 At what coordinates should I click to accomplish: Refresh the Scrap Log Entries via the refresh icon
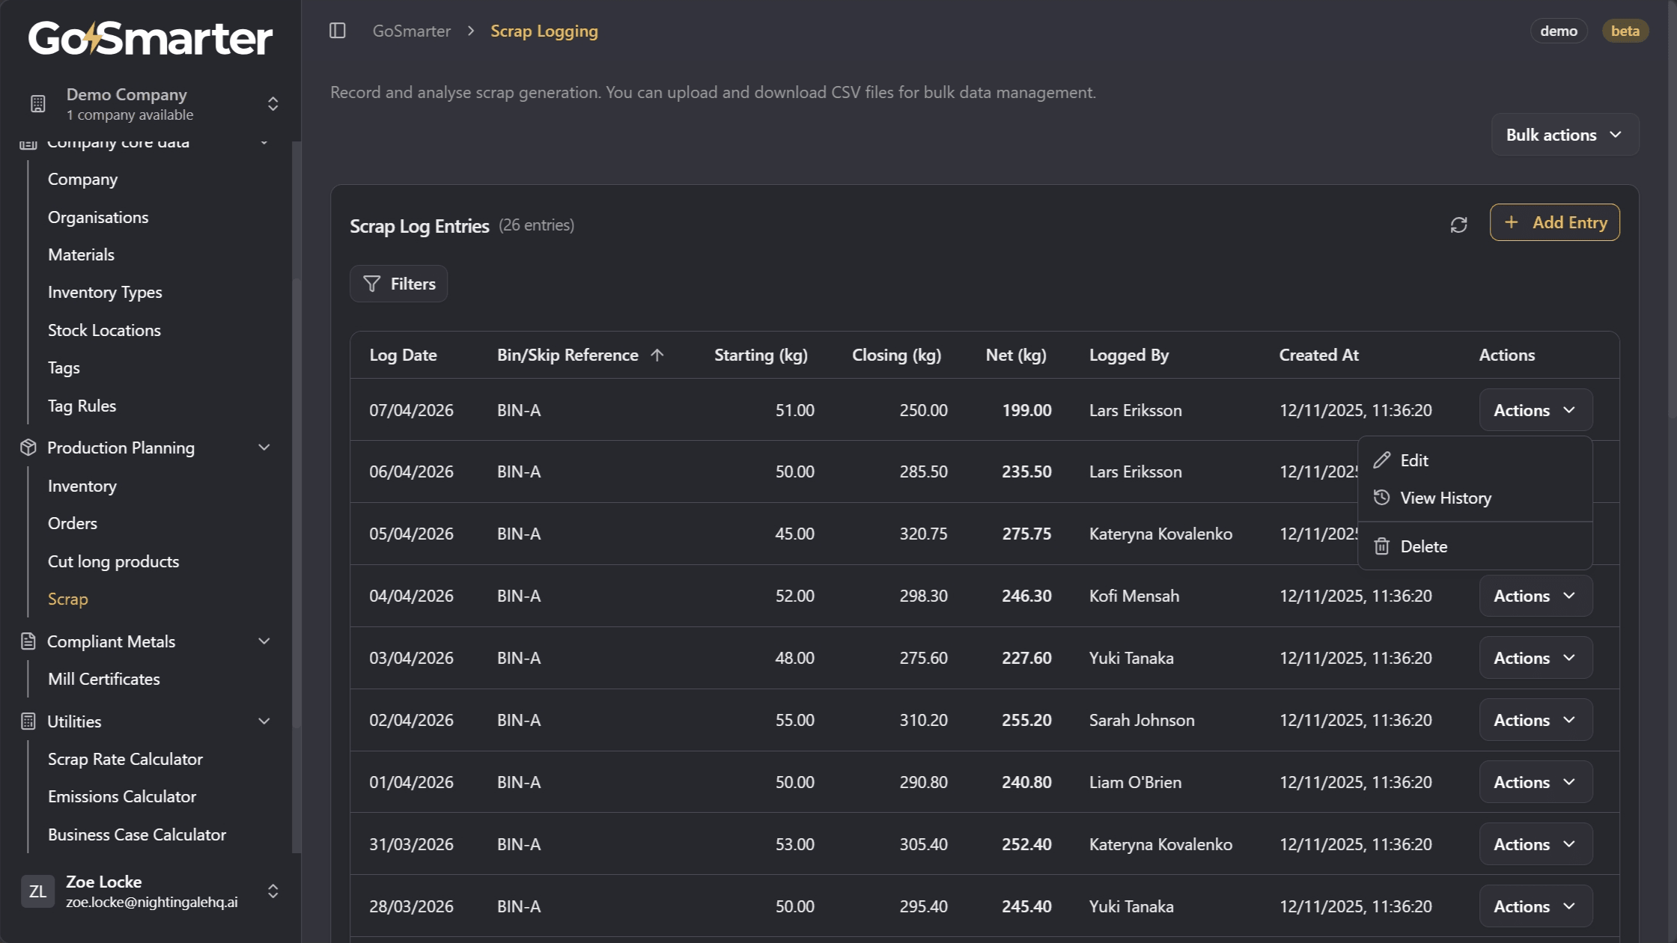[x=1459, y=225]
